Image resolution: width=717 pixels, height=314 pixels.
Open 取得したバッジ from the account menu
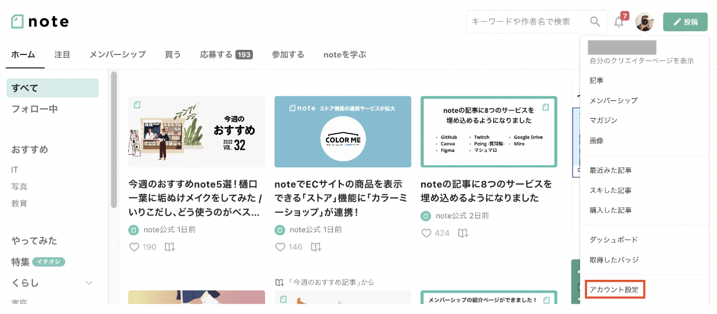[614, 260]
